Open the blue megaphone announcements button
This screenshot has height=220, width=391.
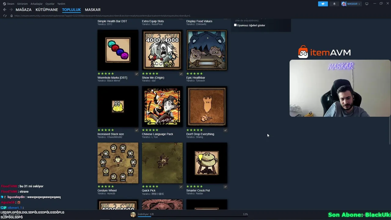click(x=323, y=4)
